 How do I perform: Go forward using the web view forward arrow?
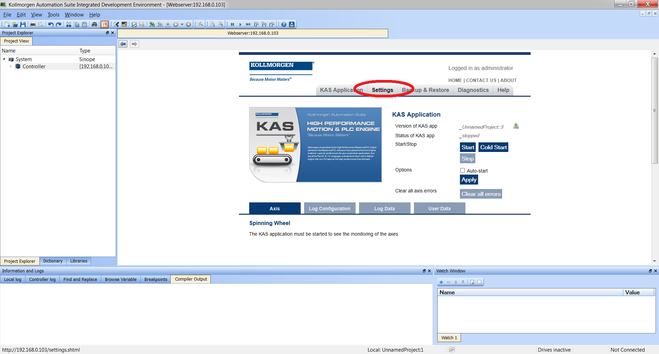click(x=135, y=44)
